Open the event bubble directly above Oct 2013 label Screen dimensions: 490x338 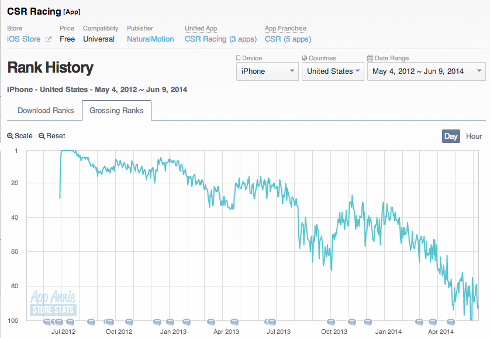(x=330, y=322)
